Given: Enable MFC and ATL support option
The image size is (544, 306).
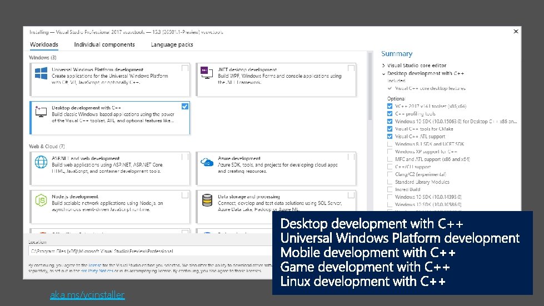Looking at the screenshot, I should click(x=390, y=159).
